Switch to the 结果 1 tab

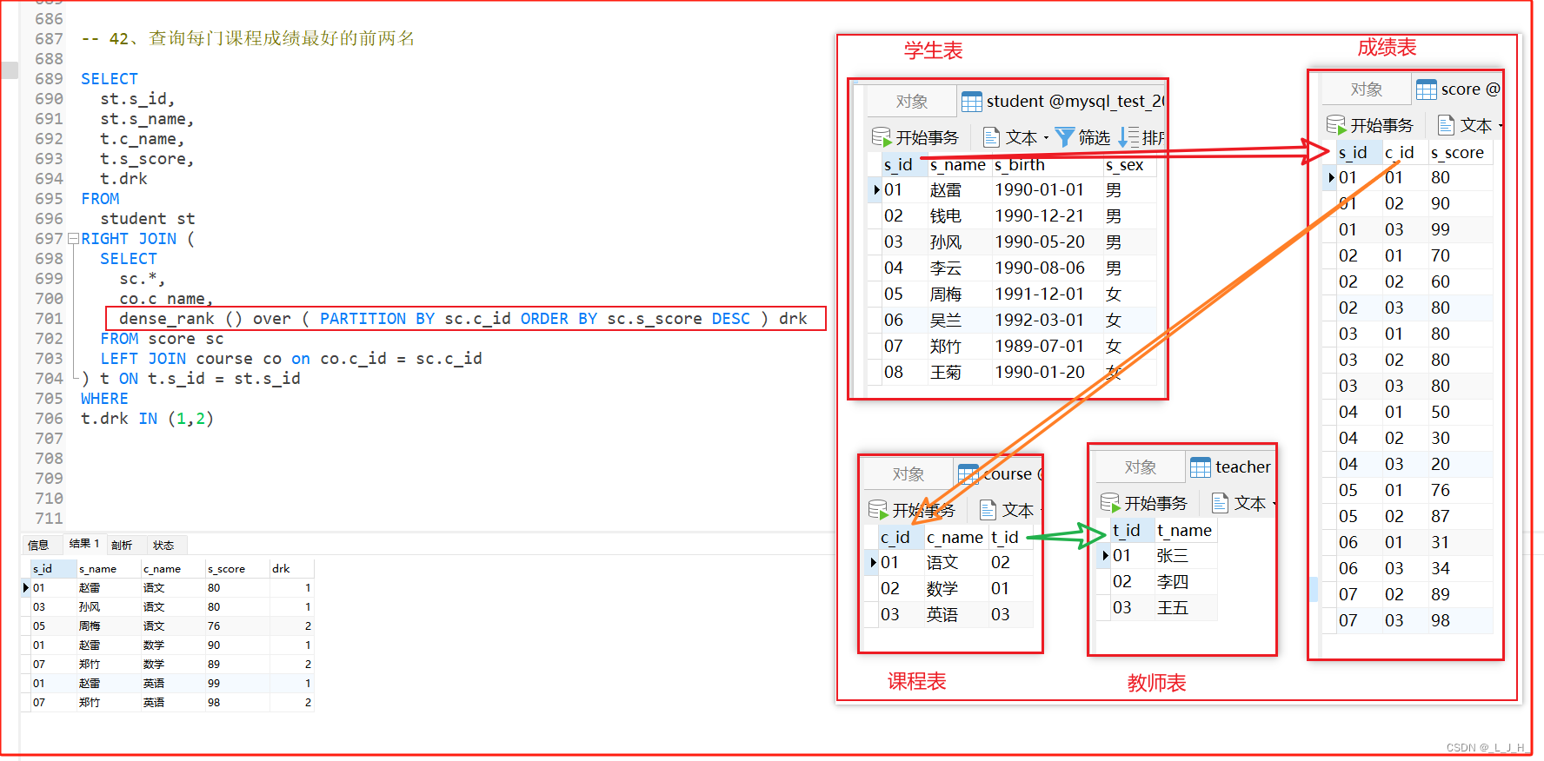[84, 544]
